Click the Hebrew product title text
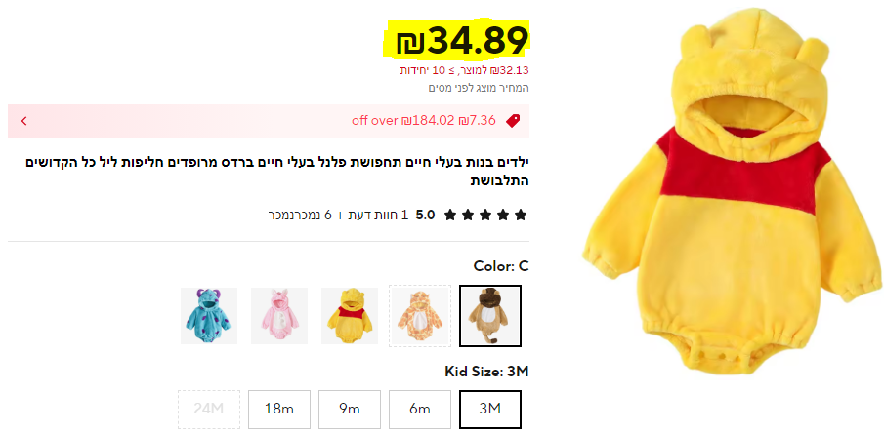884x433 pixels. (277, 172)
